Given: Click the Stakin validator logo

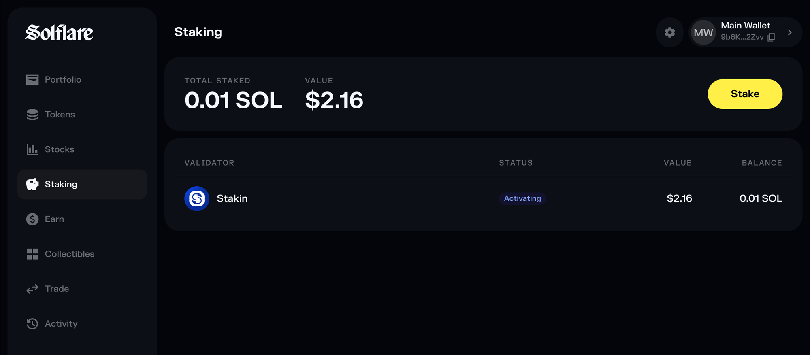Looking at the screenshot, I should (x=196, y=199).
